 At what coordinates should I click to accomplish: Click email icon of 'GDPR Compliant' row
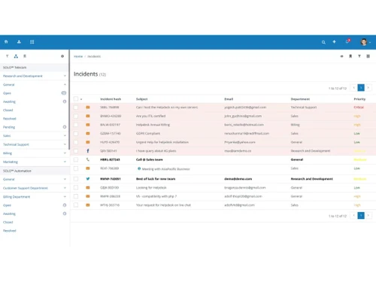[x=88, y=133]
